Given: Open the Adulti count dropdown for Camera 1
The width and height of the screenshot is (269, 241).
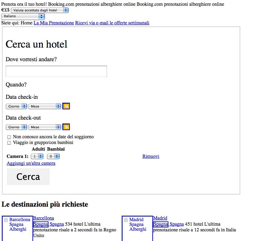Looking at the screenshot, I should coord(37,156).
